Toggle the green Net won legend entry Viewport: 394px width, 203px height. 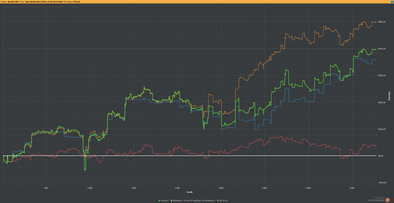(164, 201)
